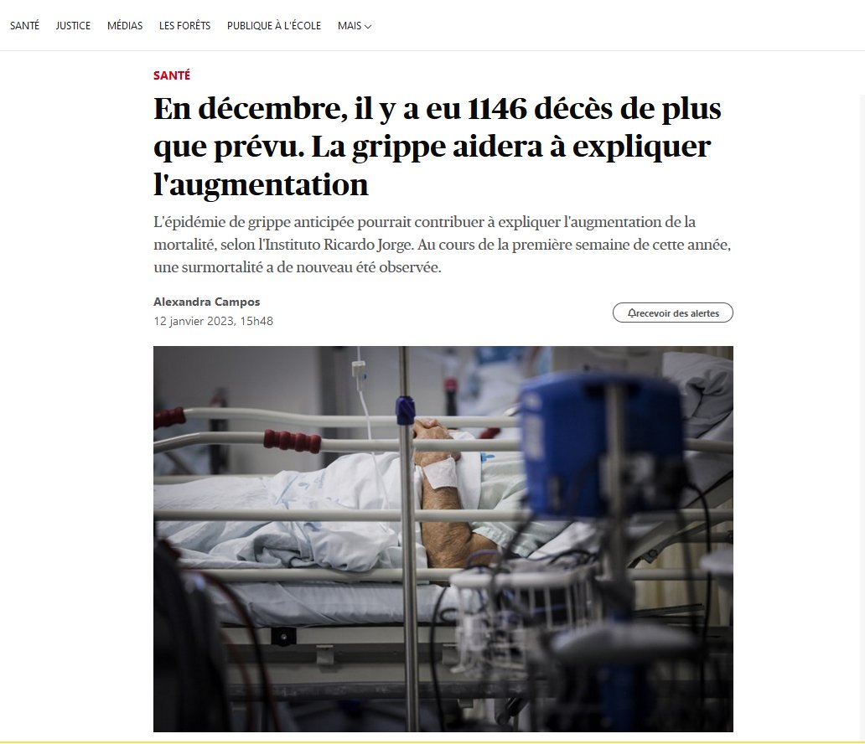Click the bell icon for alerts
865x744 pixels.
pos(632,313)
